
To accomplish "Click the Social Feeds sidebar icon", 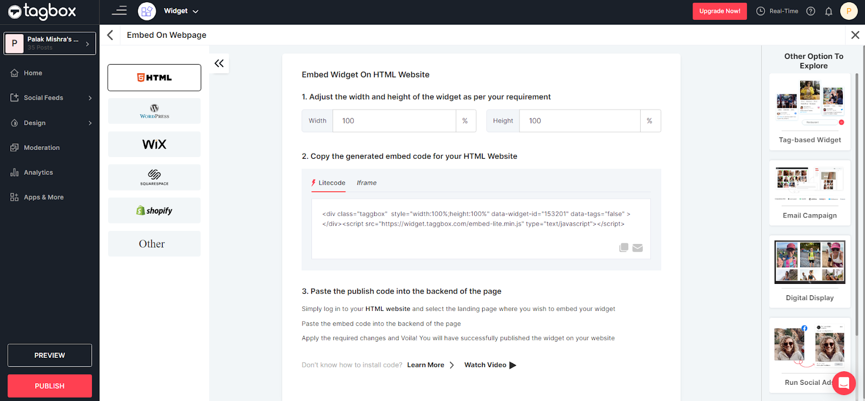I will (x=15, y=98).
